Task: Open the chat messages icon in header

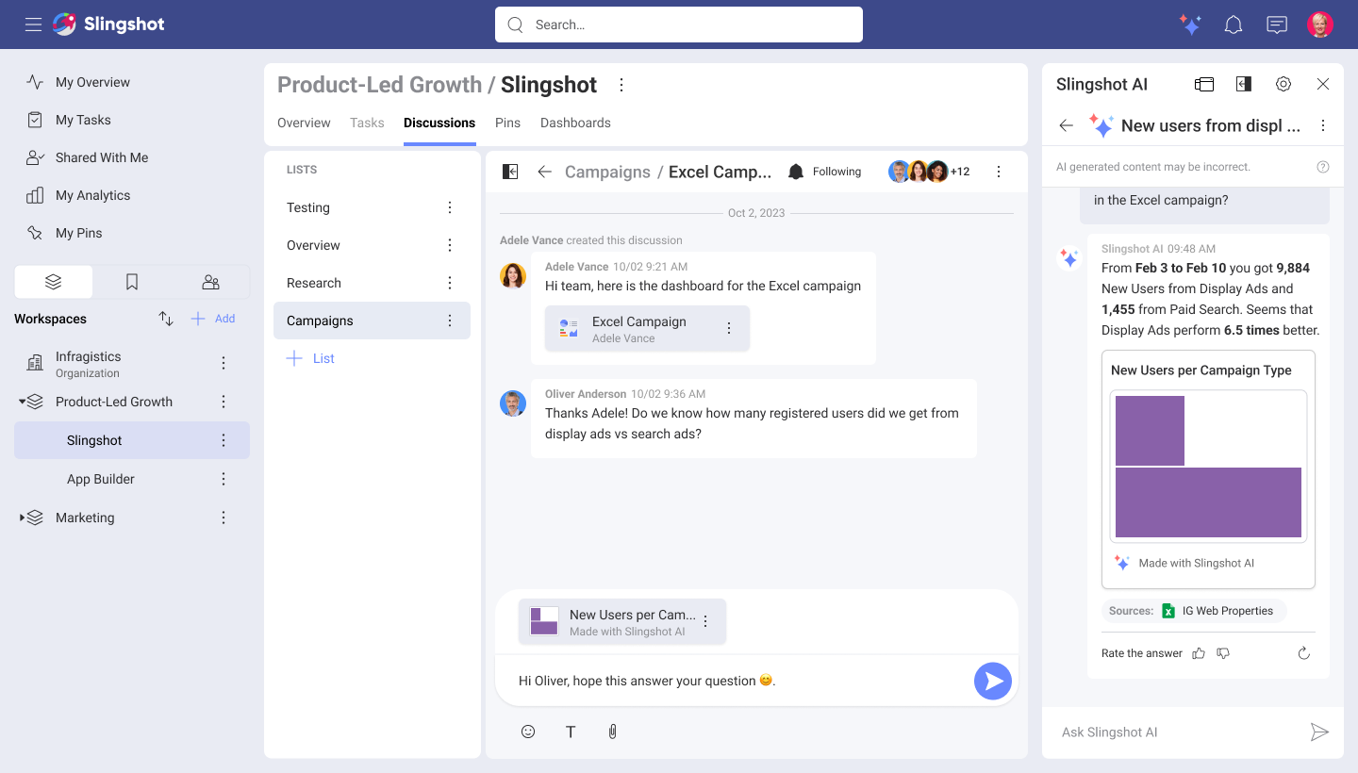Action: (x=1277, y=25)
